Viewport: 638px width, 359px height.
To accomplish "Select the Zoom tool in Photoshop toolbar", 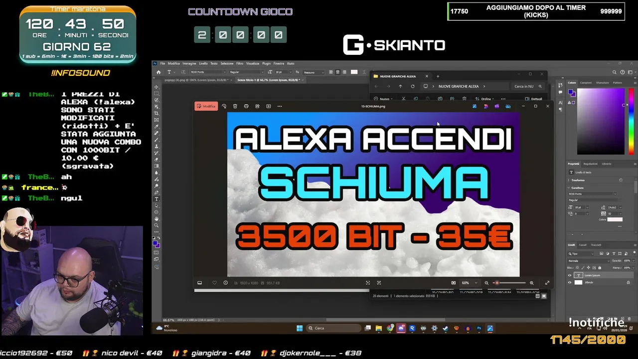I will click(157, 225).
